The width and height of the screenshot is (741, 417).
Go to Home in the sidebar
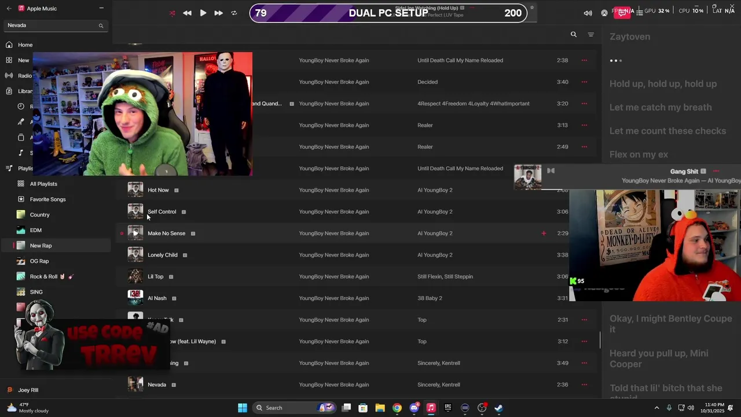coord(25,45)
